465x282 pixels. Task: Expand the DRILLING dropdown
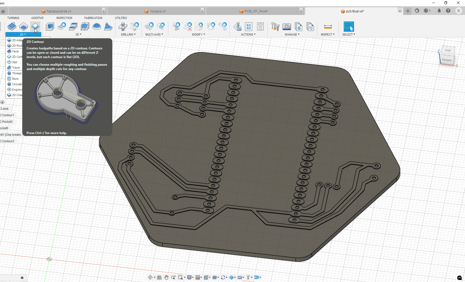coord(128,34)
